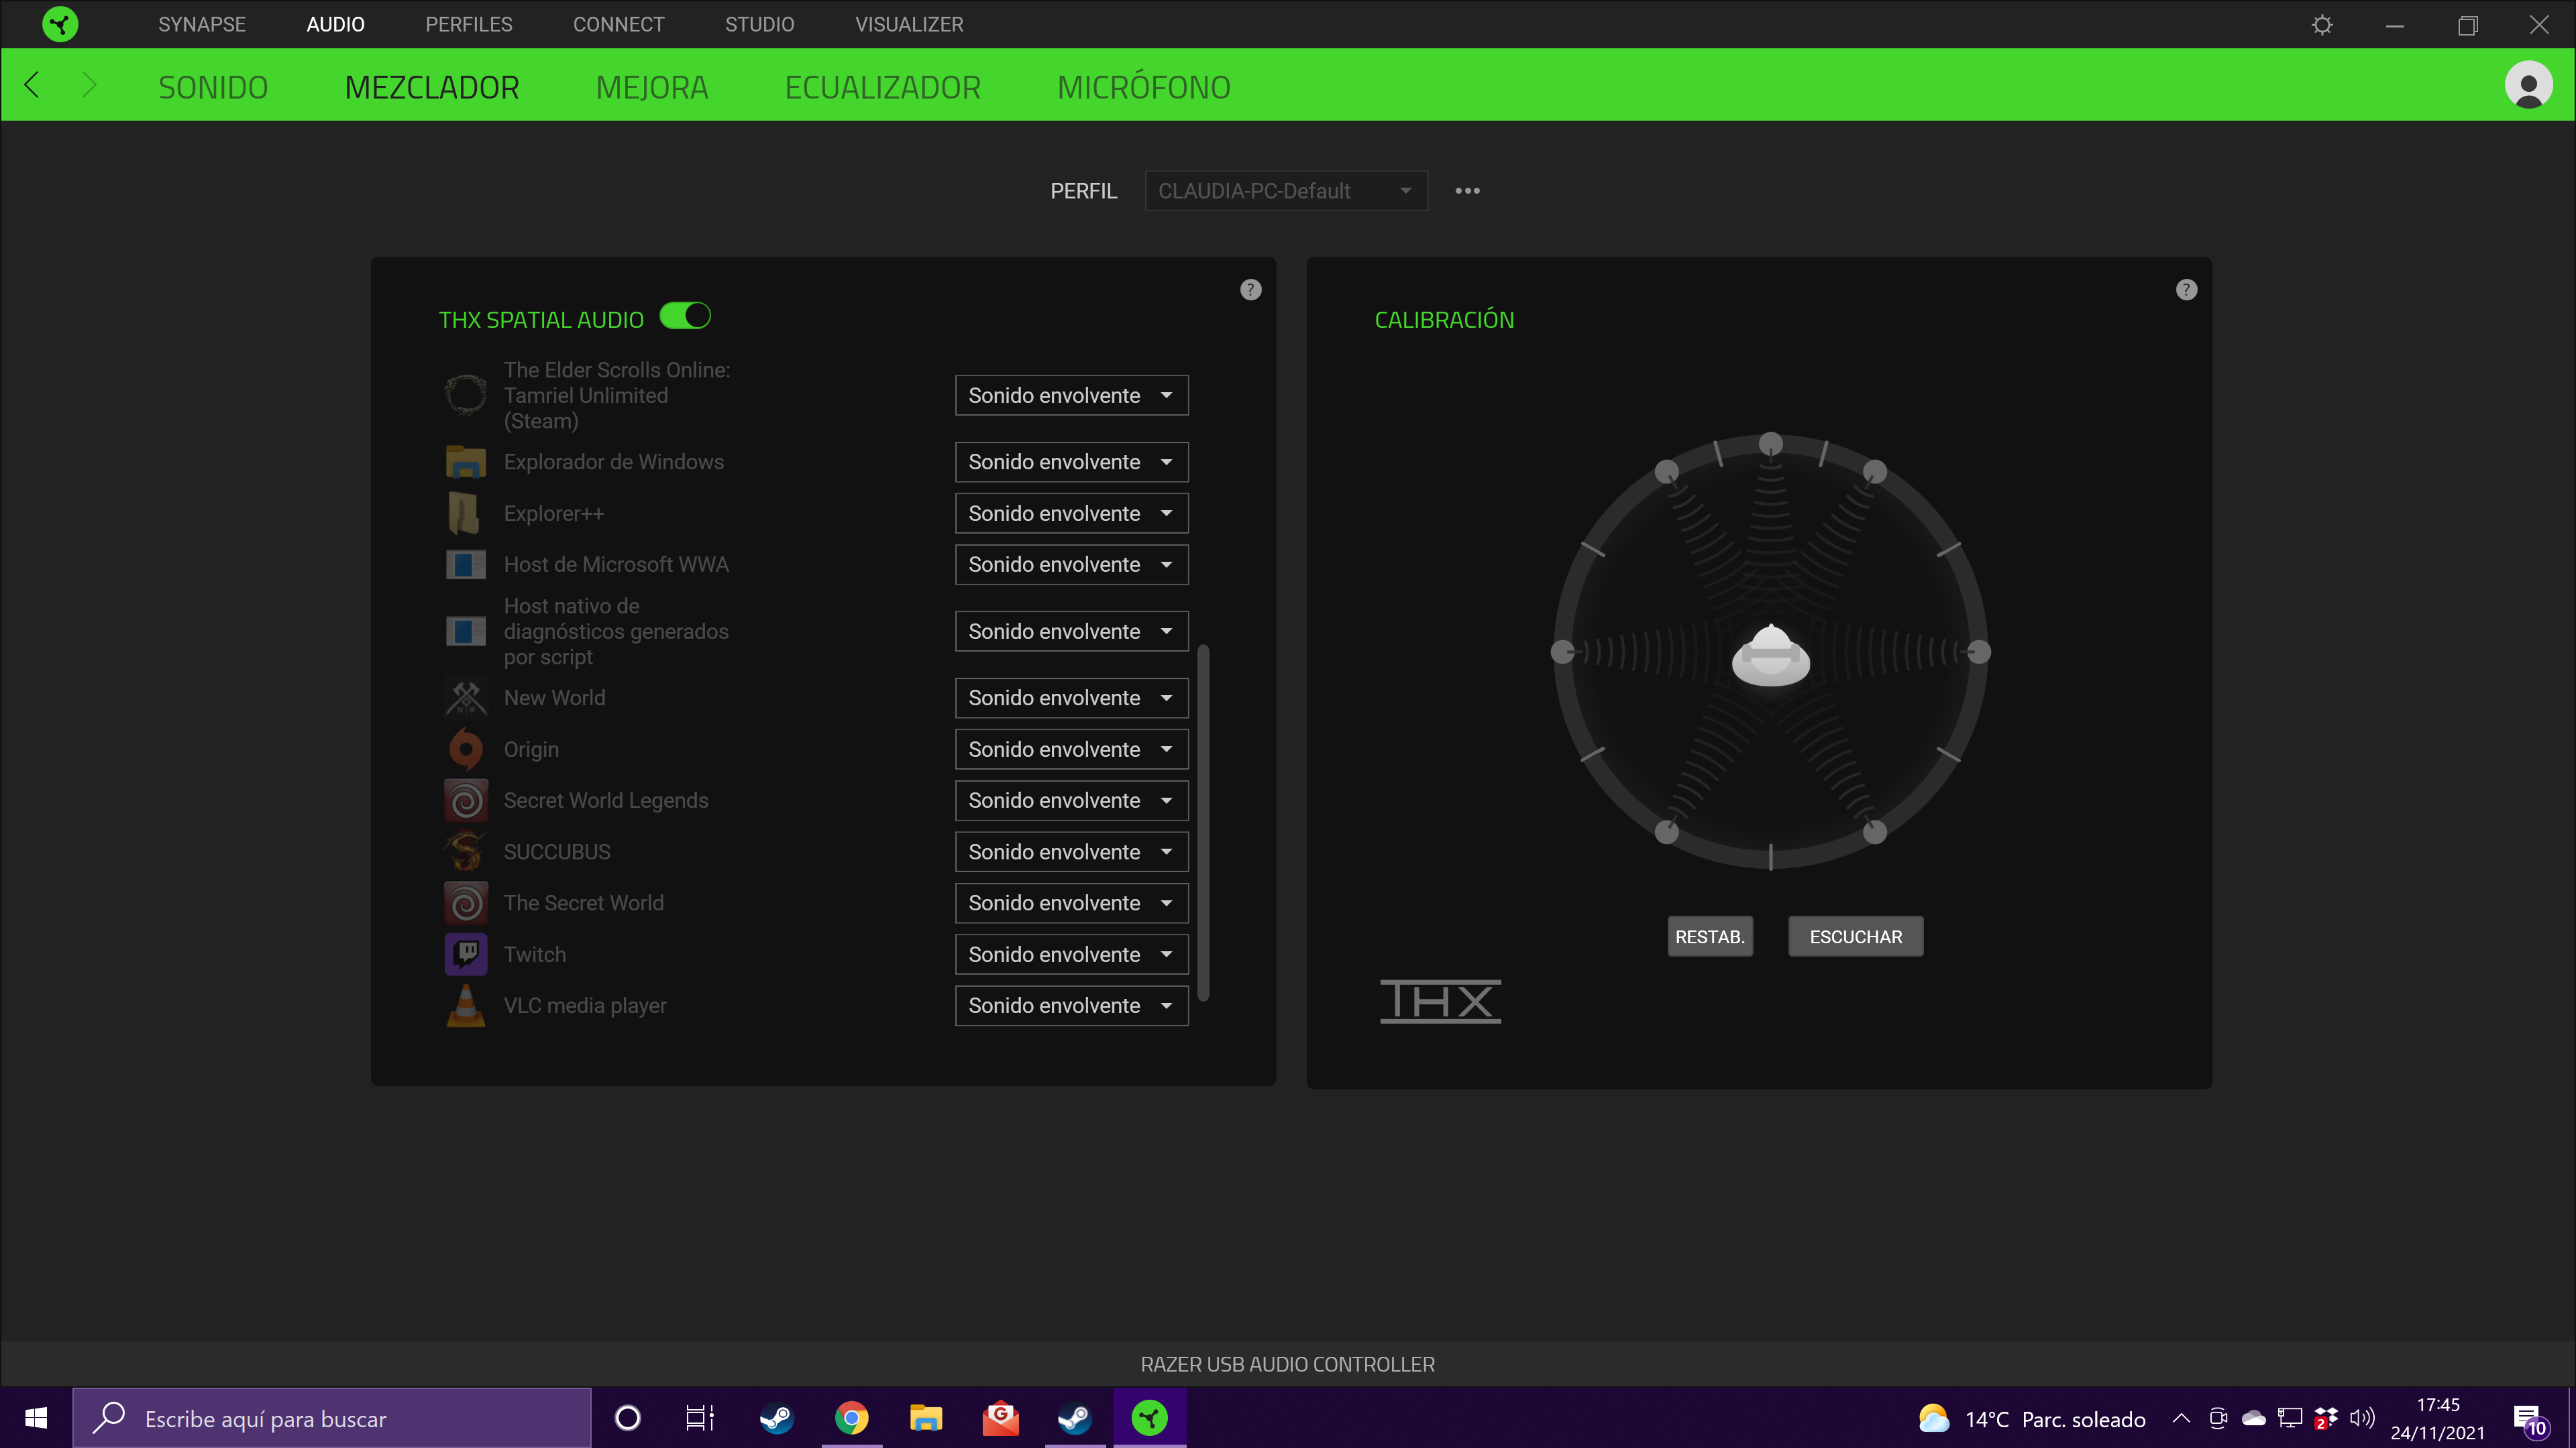Click left speaker handle on calibration circle

pos(1562,652)
